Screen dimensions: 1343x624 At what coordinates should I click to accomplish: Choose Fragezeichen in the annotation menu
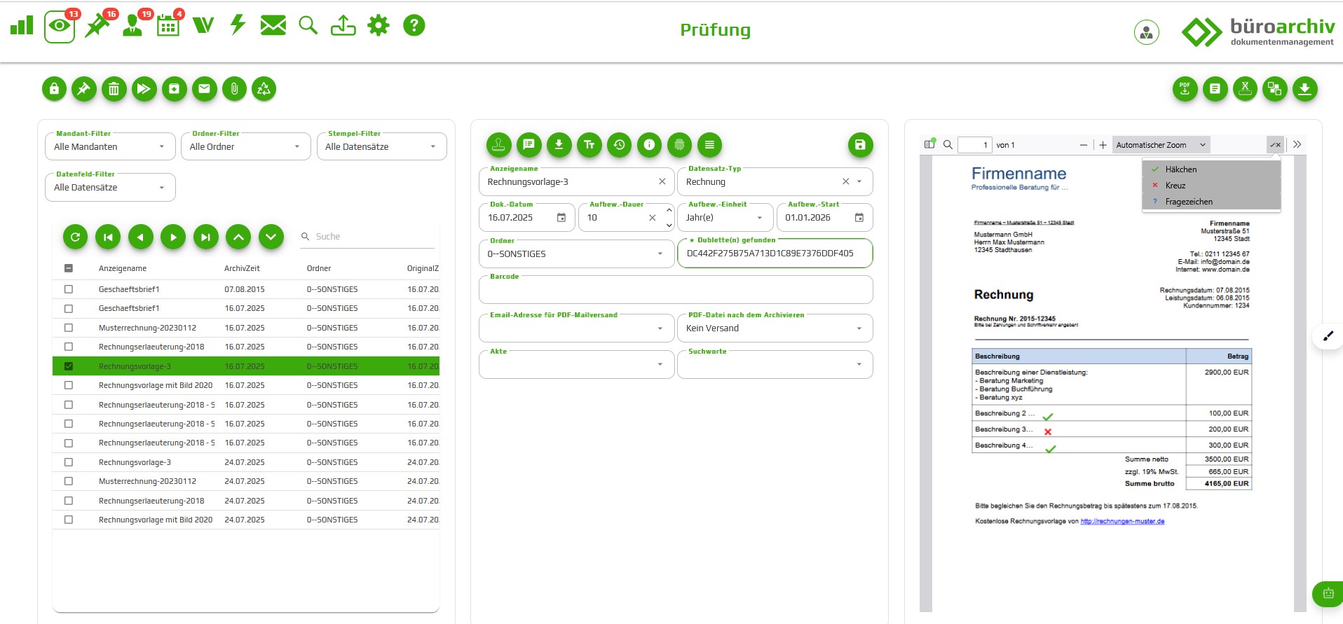(x=1189, y=202)
